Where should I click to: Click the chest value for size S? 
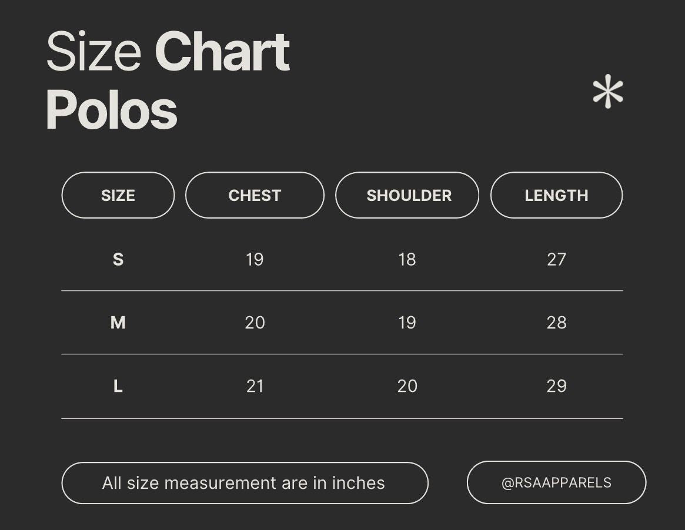point(255,259)
